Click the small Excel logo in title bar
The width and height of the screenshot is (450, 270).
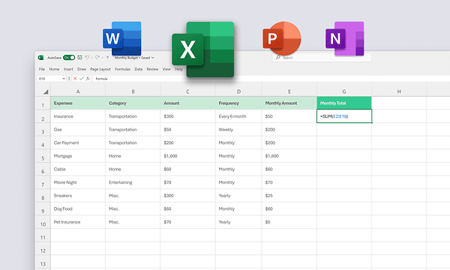pyautogui.click(x=40, y=58)
